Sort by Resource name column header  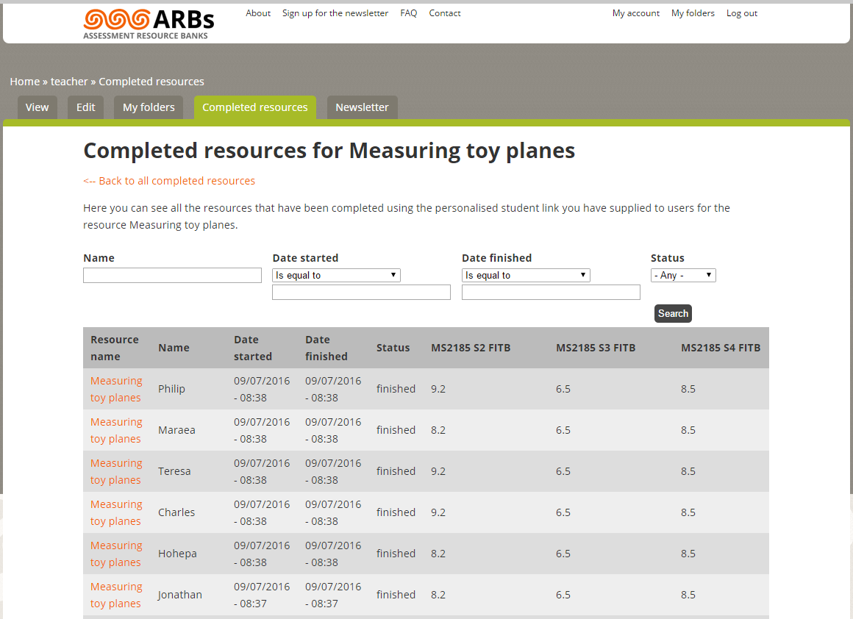(114, 348)
